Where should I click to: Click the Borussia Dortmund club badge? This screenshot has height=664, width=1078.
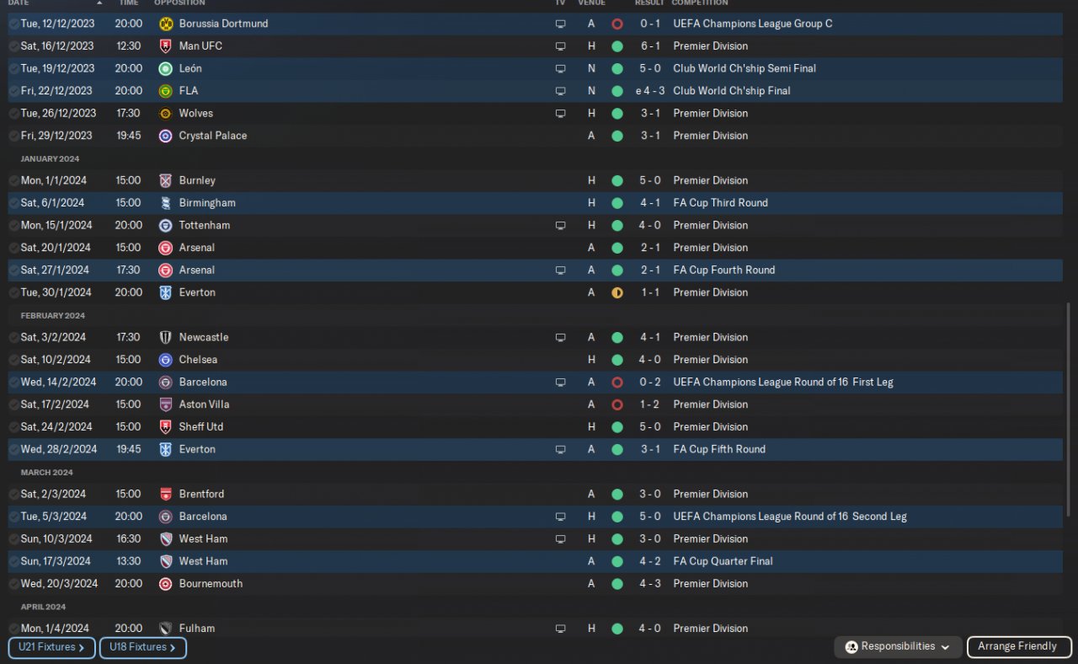click(x=165, y=24)
